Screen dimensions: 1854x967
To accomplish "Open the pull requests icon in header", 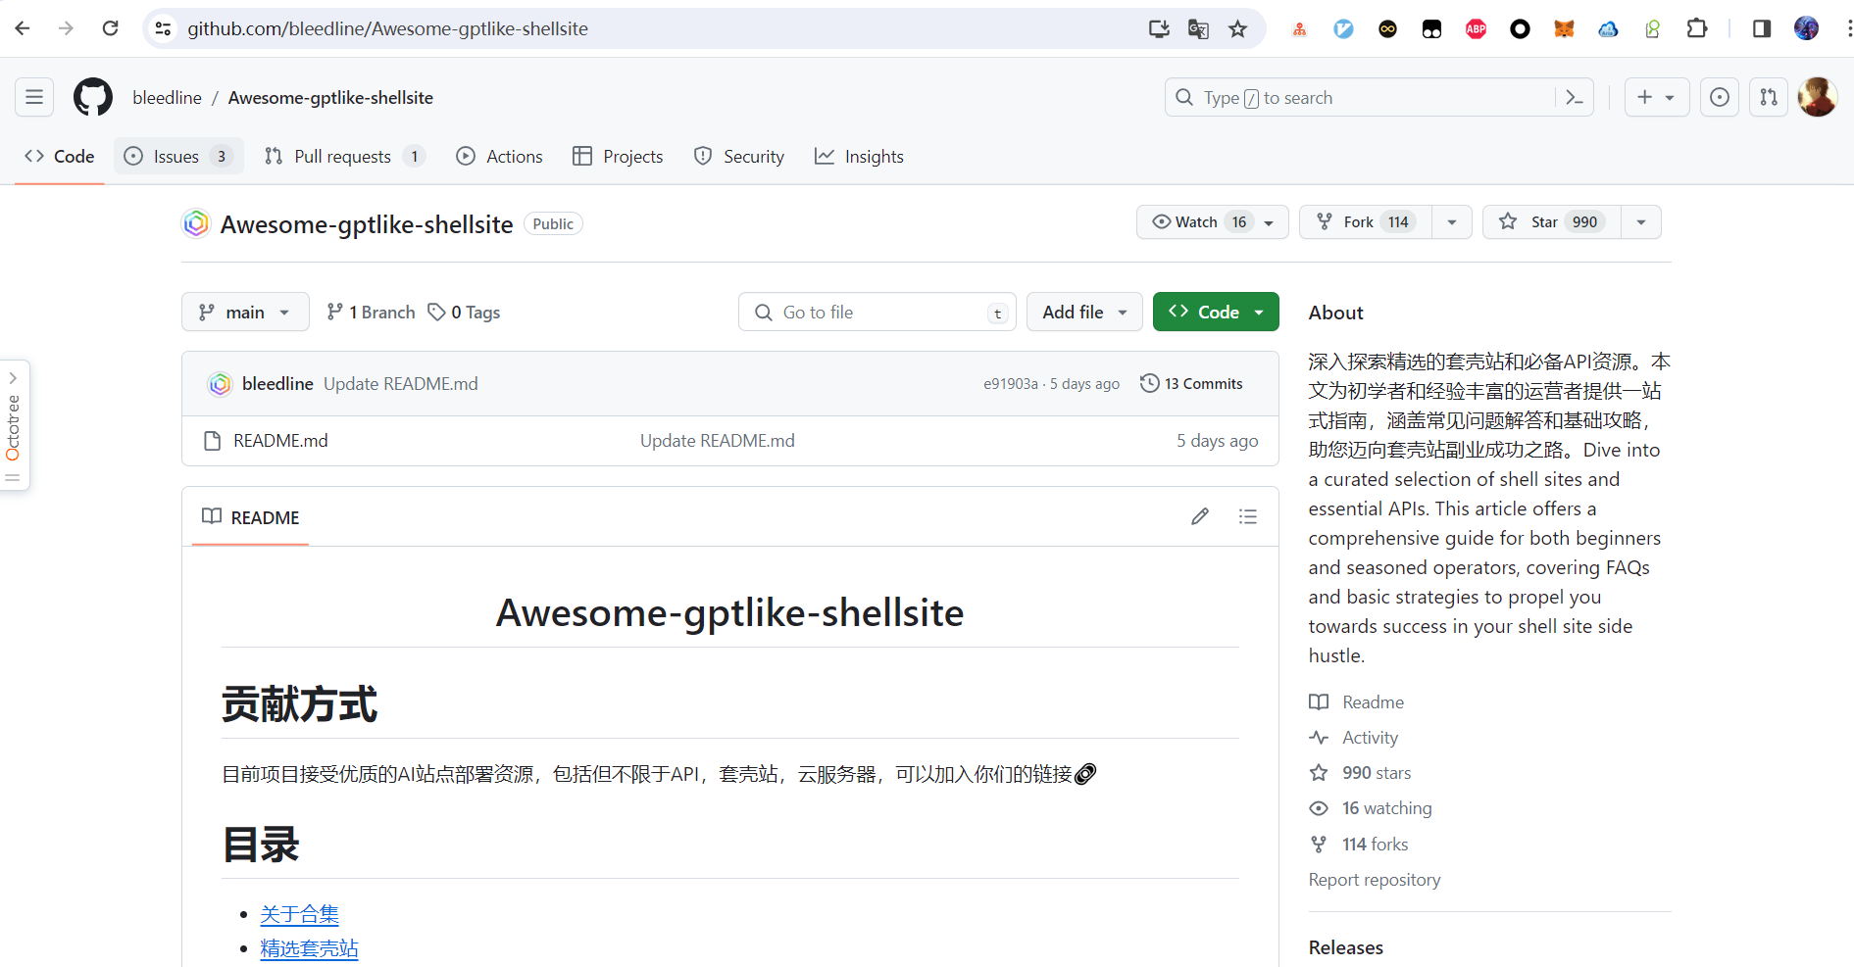I will 1769,97.
